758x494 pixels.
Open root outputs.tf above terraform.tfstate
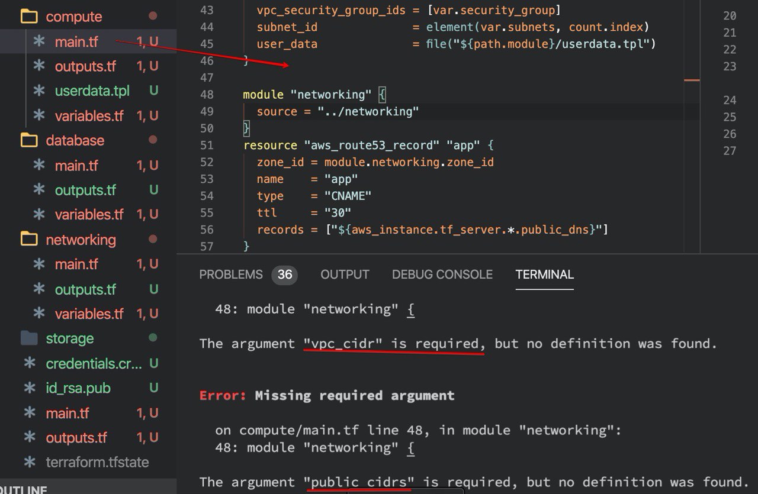[76, 438]
